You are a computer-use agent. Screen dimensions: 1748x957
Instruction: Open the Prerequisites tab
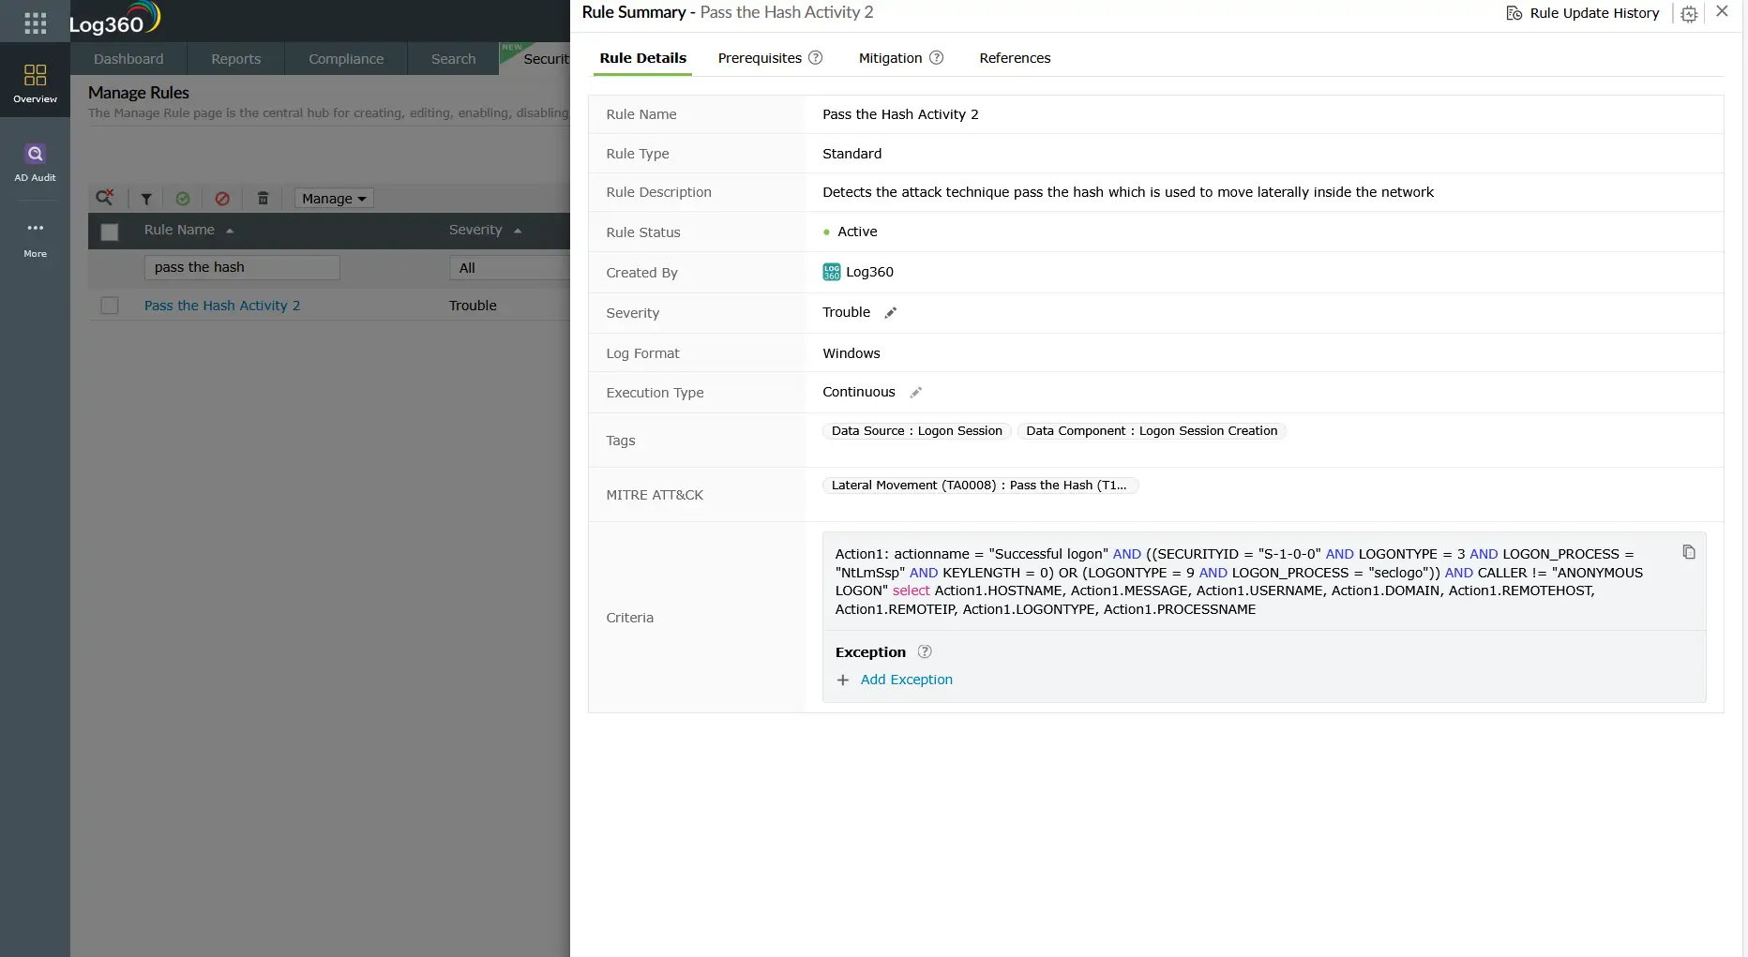click(x=758, y=58)
